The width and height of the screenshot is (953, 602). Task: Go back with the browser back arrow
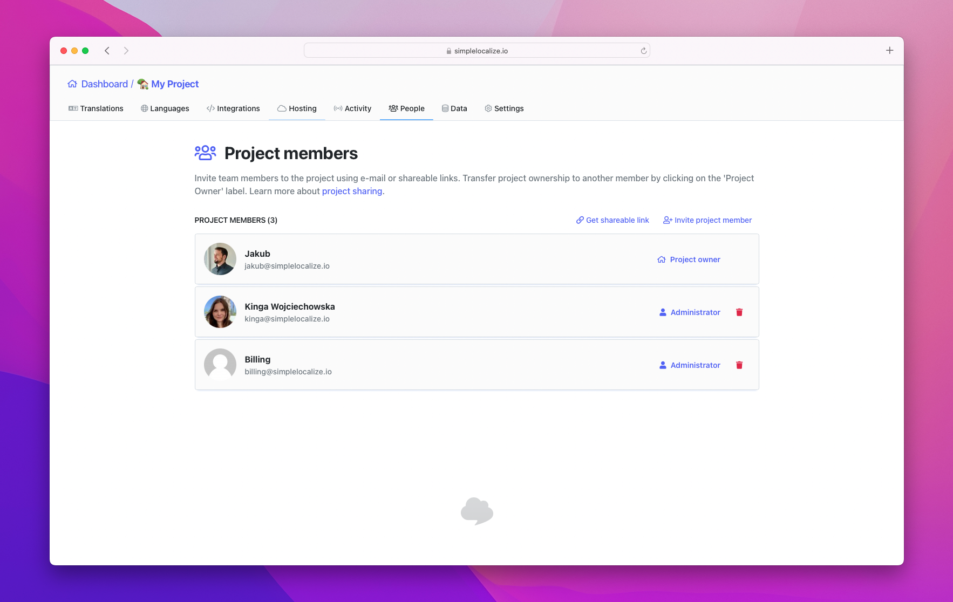coord(107,51)
